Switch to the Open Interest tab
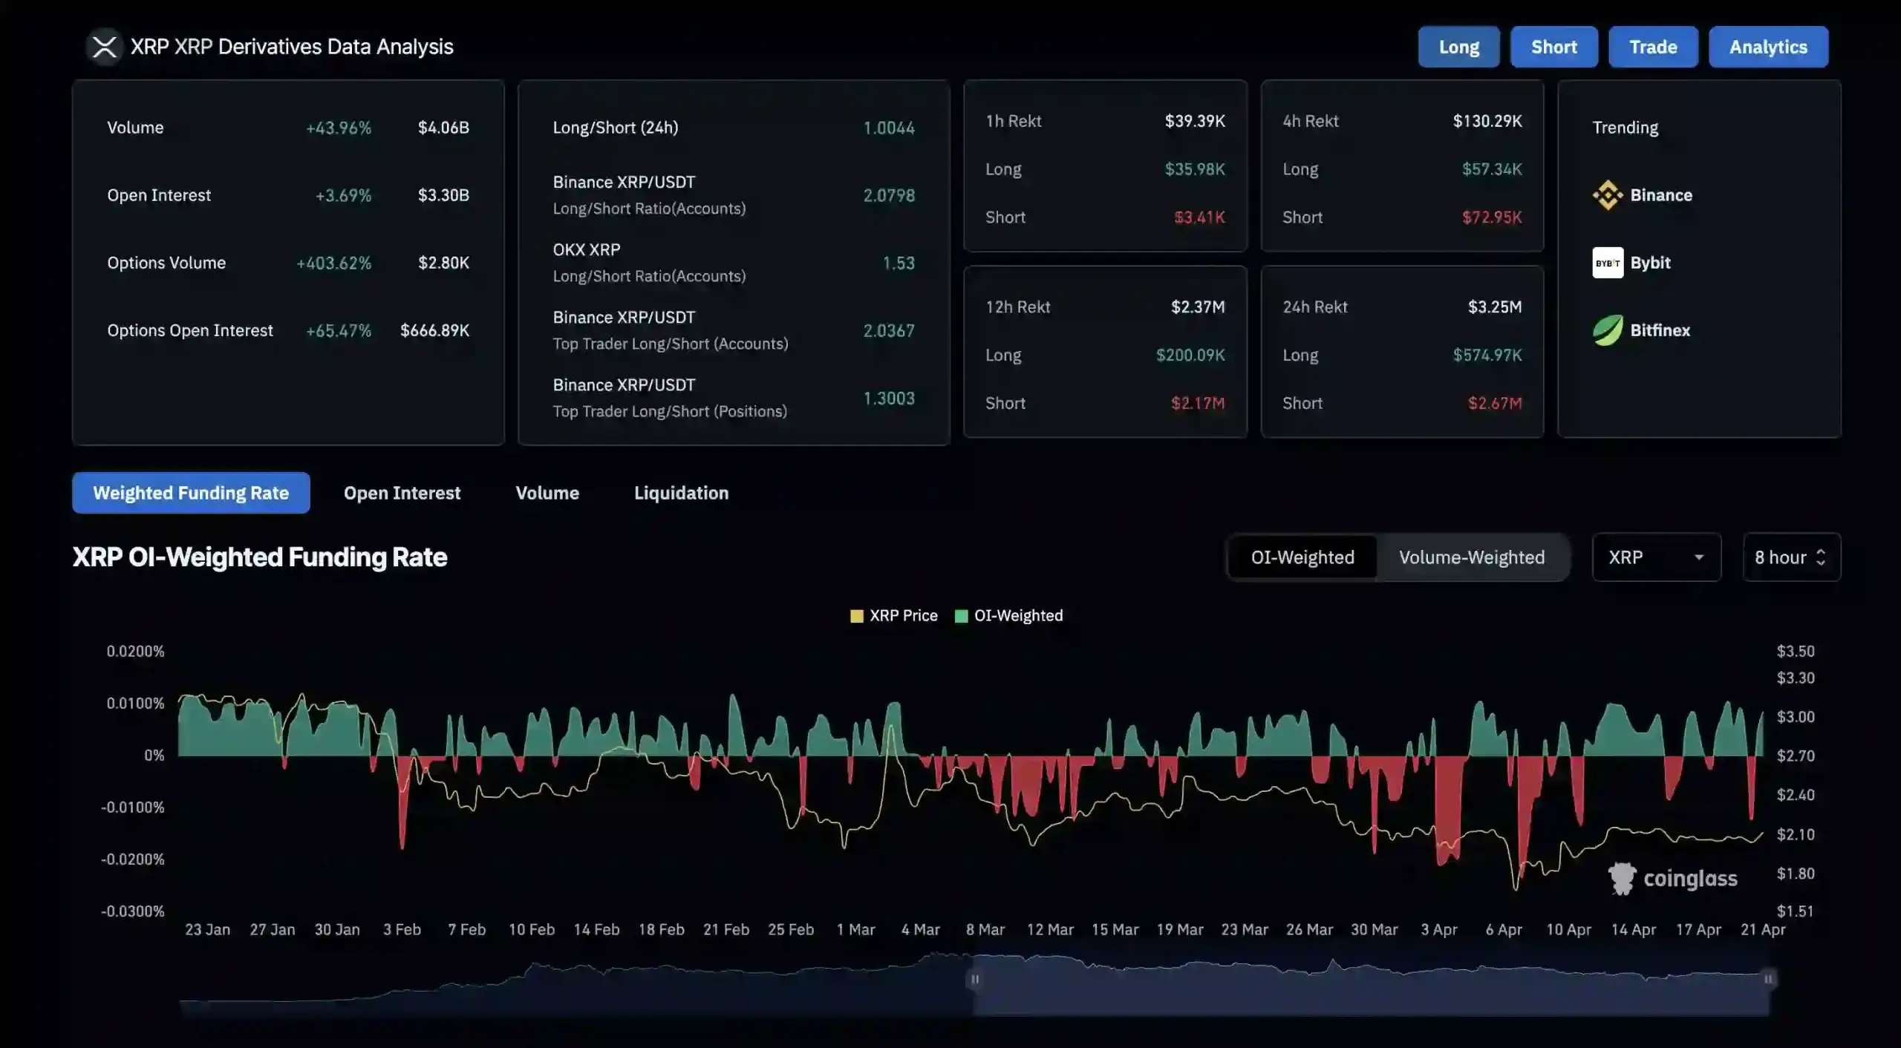Image resolution: width=1901 pixels, height=1048 pixels. (x=402, y=493)
